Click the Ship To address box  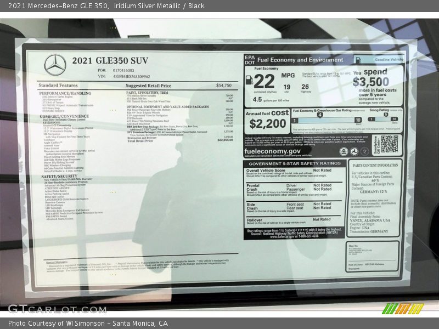(x=372, y=256)
